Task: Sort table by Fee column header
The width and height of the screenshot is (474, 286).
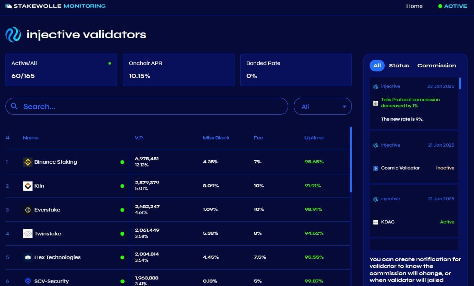Action: pyautogui.click(x=258, y=138)
